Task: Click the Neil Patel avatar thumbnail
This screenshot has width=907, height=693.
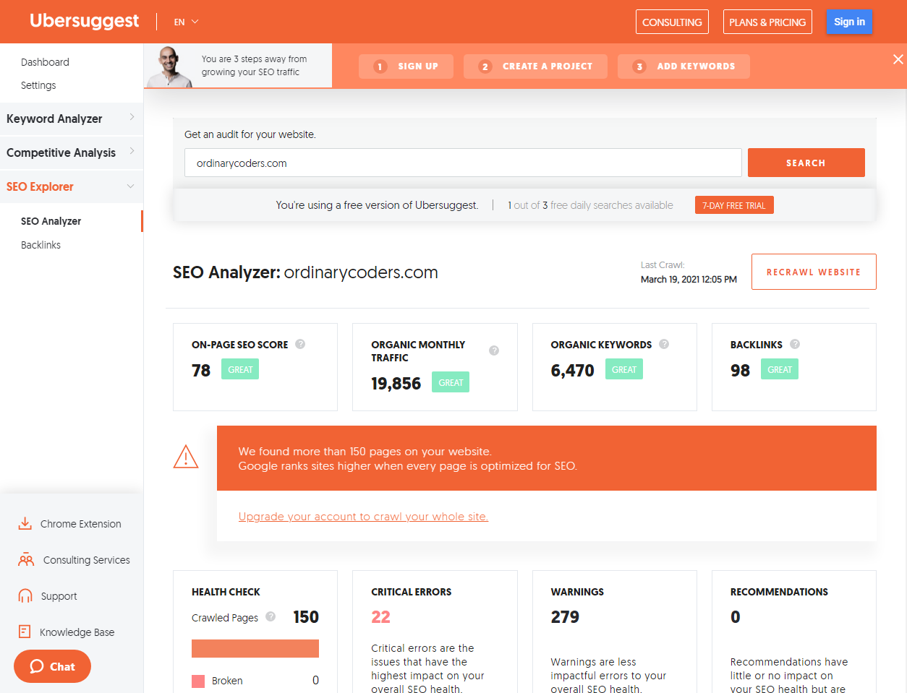Action: click(x=169, y=66)
